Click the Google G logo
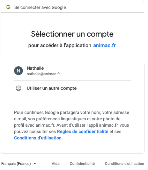This screenshot has height=170, width=148. tap(8, 7)
